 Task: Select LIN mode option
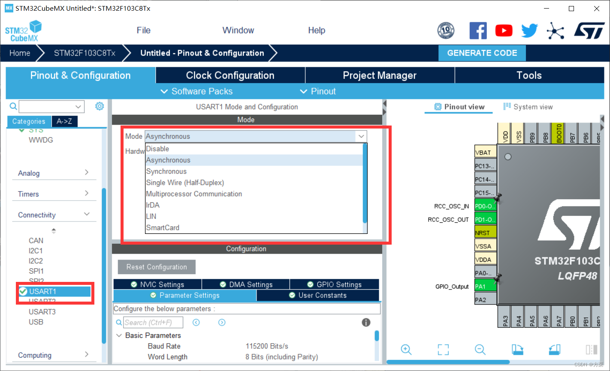point(254,216)
